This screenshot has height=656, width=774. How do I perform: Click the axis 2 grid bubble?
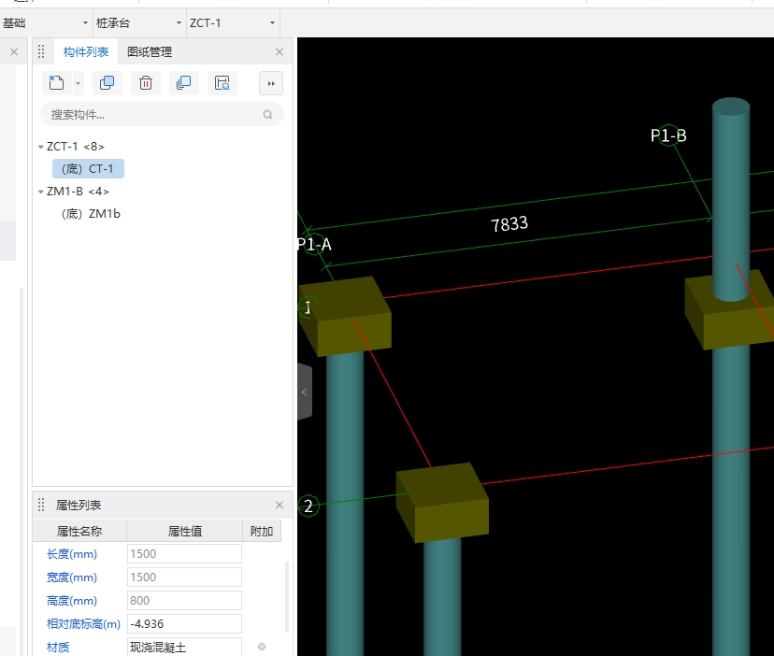(308, 506)
